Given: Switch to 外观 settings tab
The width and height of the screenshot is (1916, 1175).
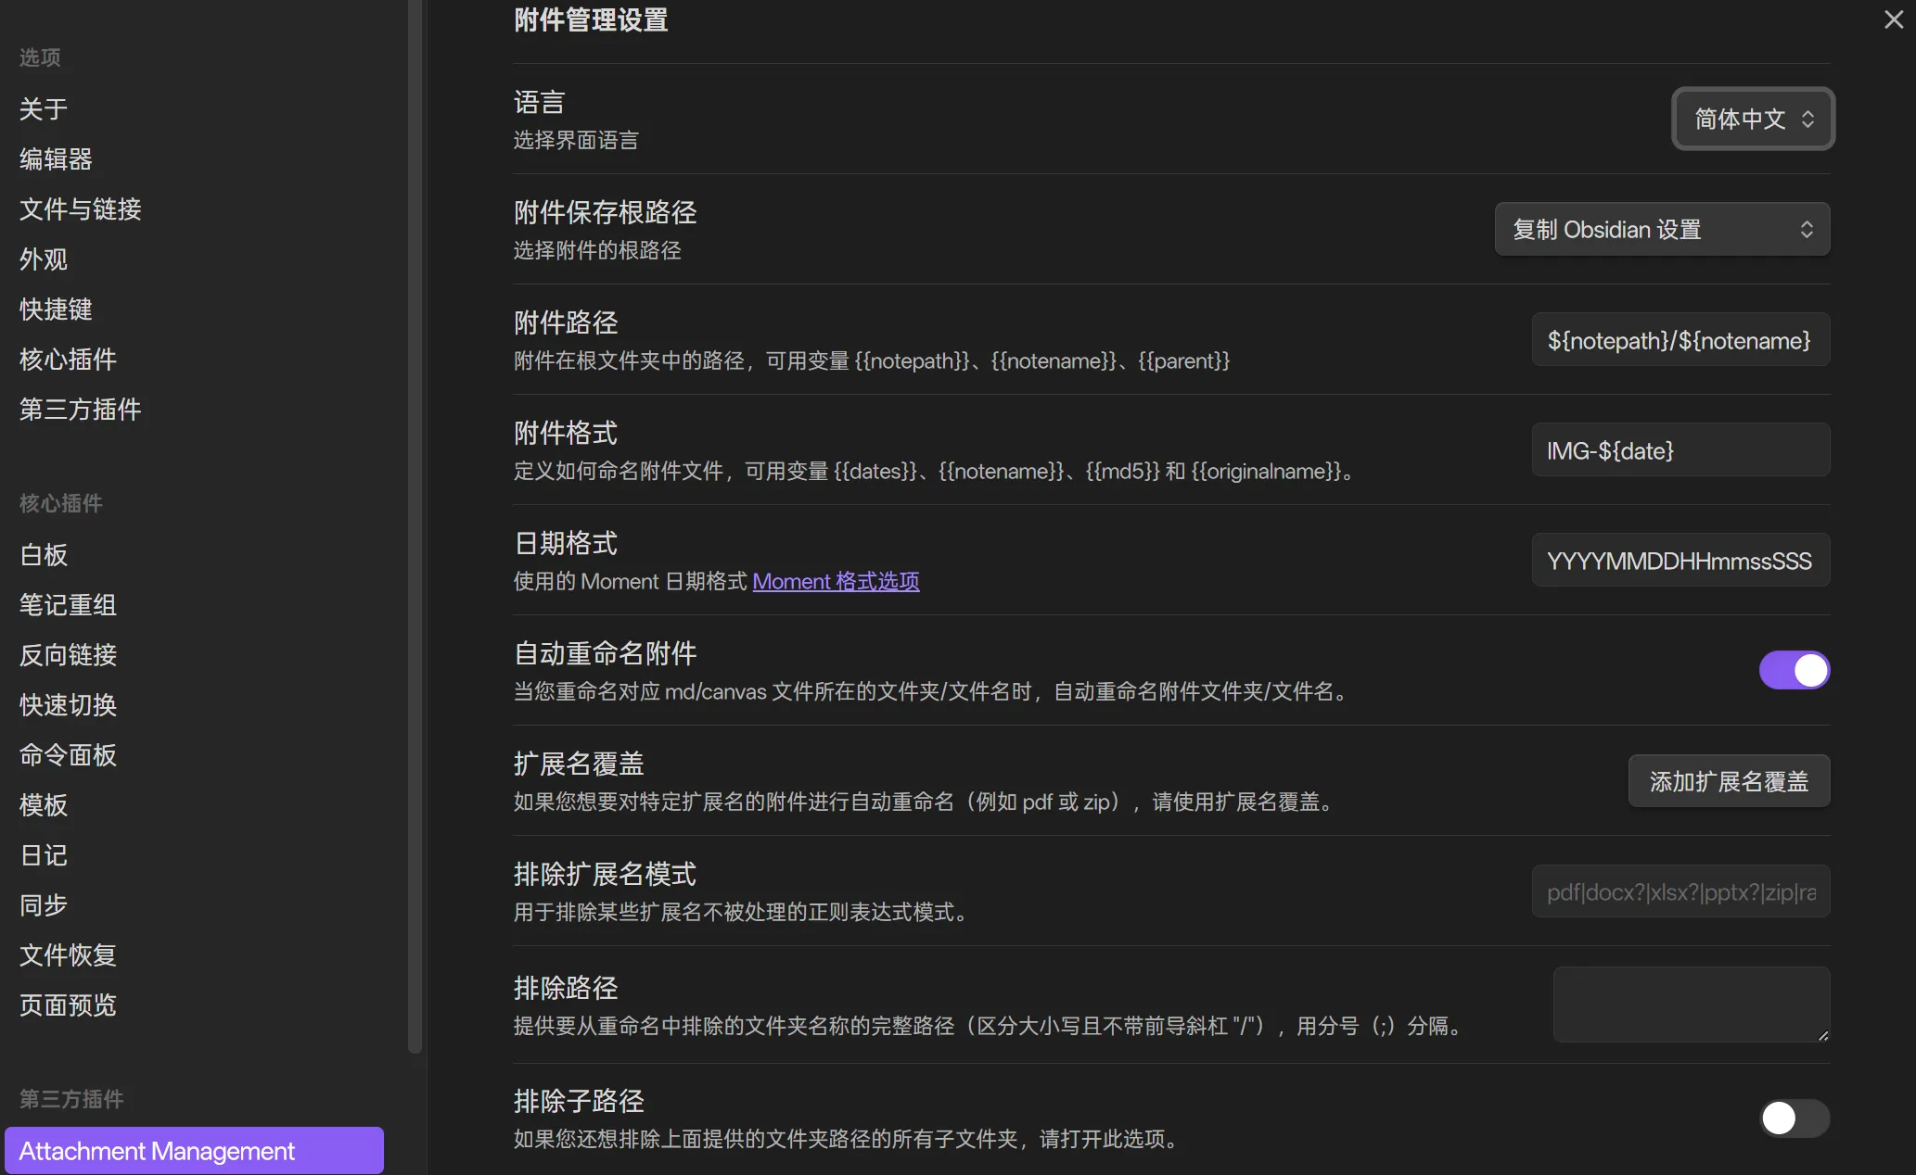Looking at the screenshot, I should click(x=44, y=259).
